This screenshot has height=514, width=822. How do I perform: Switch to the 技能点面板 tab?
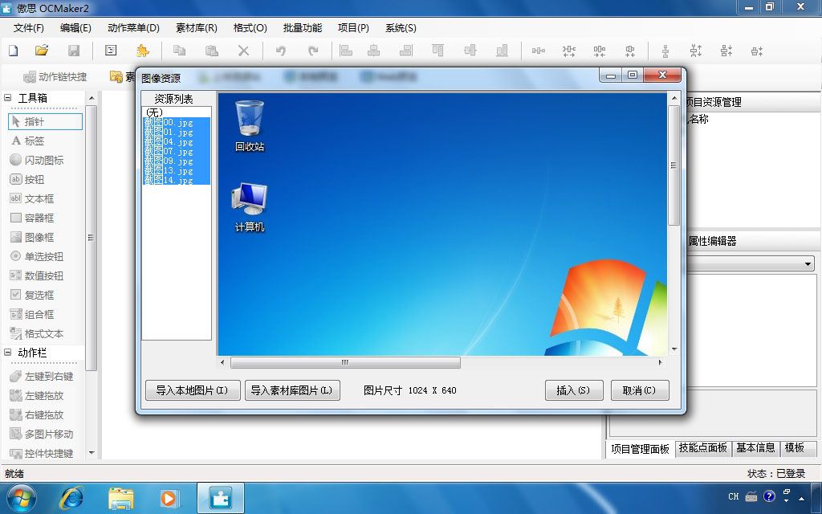coord(703,448)
